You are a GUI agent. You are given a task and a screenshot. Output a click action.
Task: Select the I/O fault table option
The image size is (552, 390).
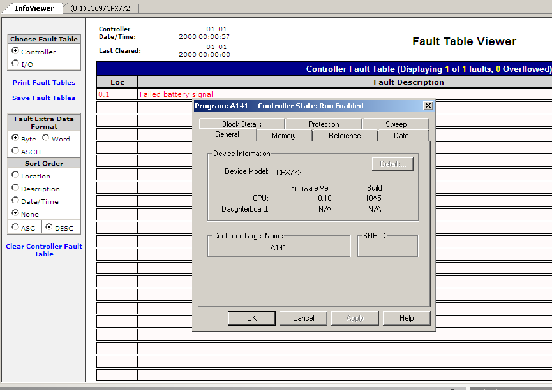coord(15,64)
